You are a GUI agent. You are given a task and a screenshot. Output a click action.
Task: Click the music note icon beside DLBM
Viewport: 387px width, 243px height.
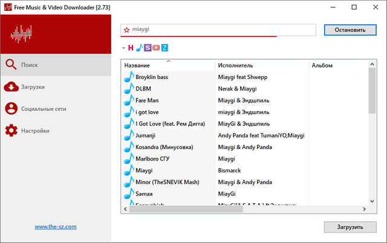pos(128,89)
